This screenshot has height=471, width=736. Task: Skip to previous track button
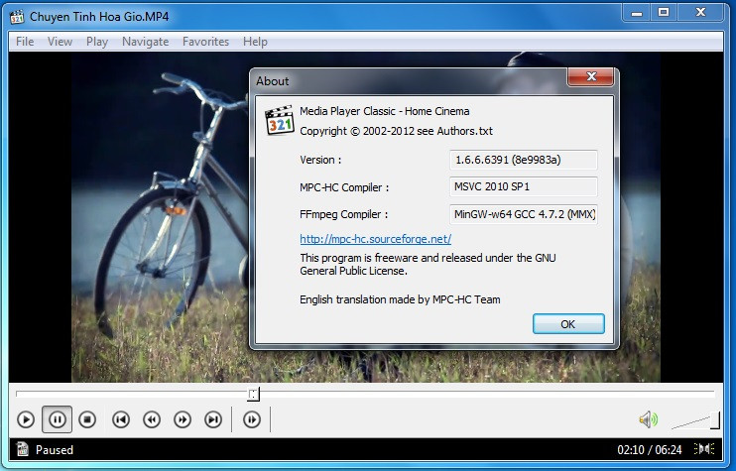click(121, 419)
